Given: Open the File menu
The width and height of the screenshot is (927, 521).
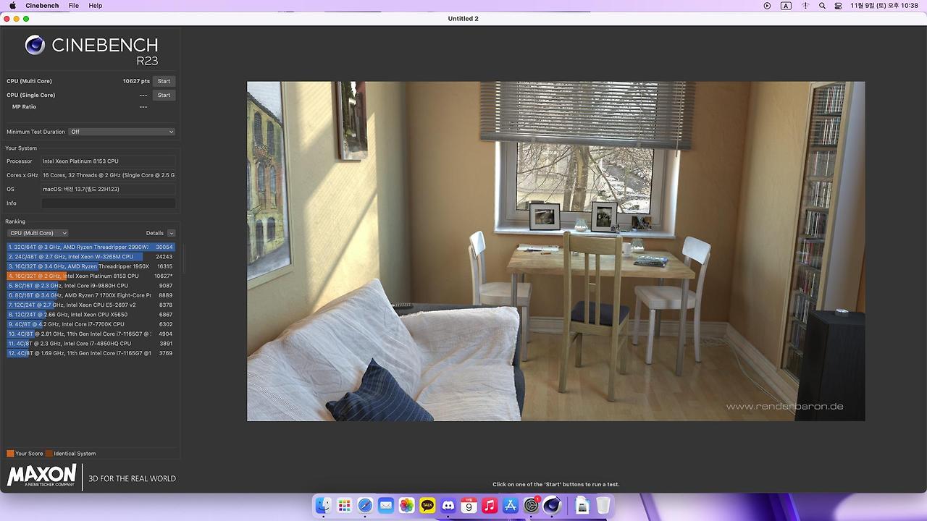Looking at the screenshot, I should tap(74, 6).
